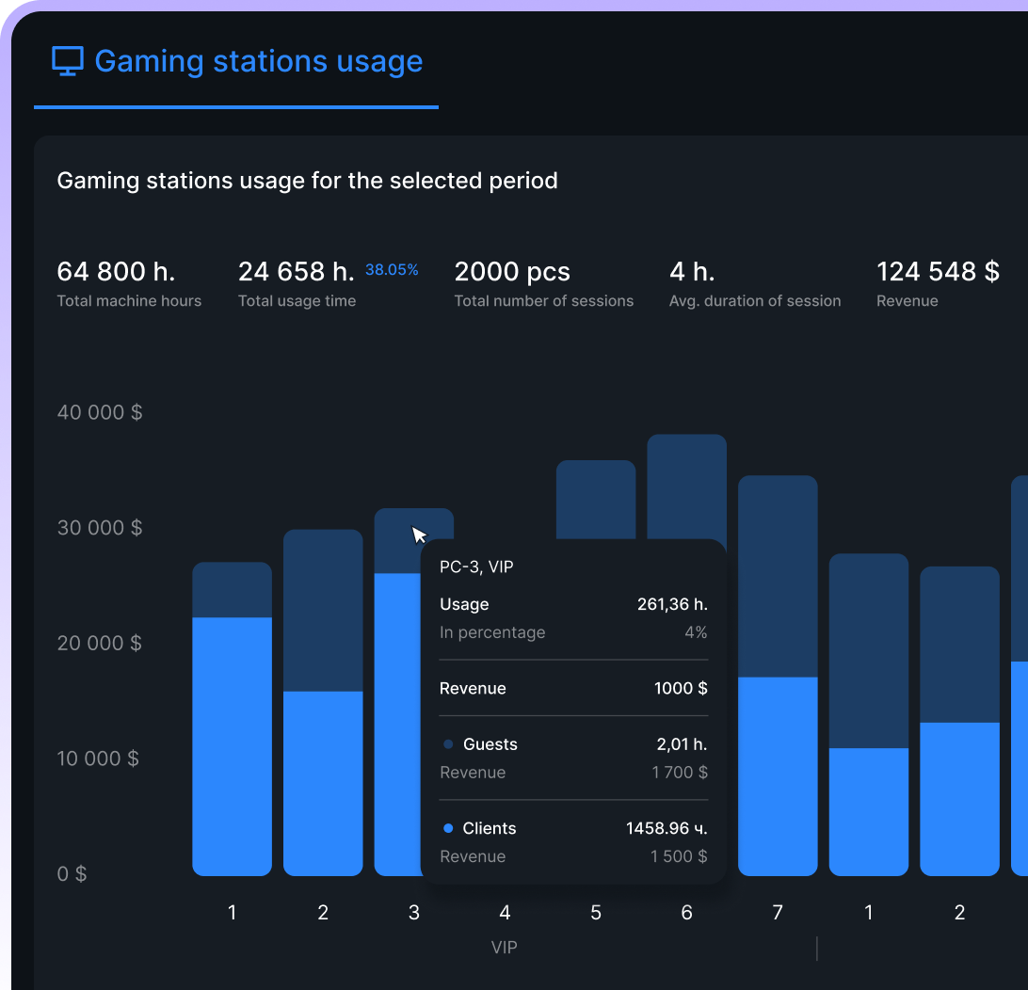Click the Clients bright-blue legend dot
This screenshot has height=990, width=1028.
(448, 828)
